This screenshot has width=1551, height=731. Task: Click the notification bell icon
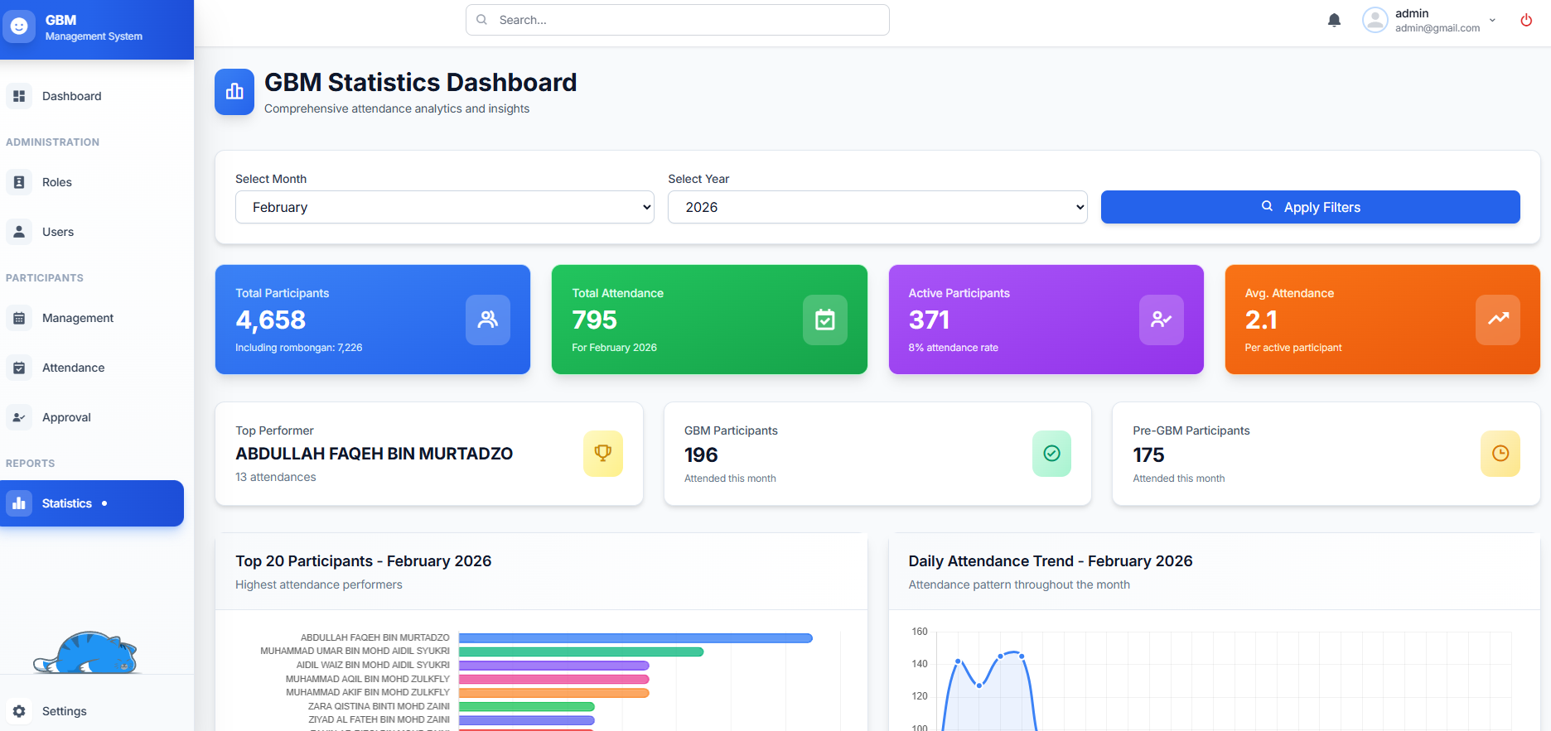pyautogui.click(x=1334, y=20)
